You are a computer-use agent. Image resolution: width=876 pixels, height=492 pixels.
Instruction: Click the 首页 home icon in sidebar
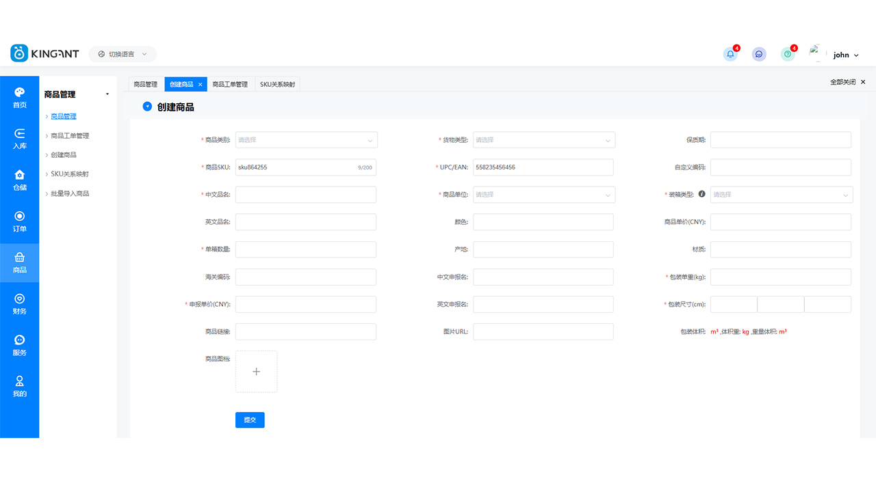pos(19,97)
